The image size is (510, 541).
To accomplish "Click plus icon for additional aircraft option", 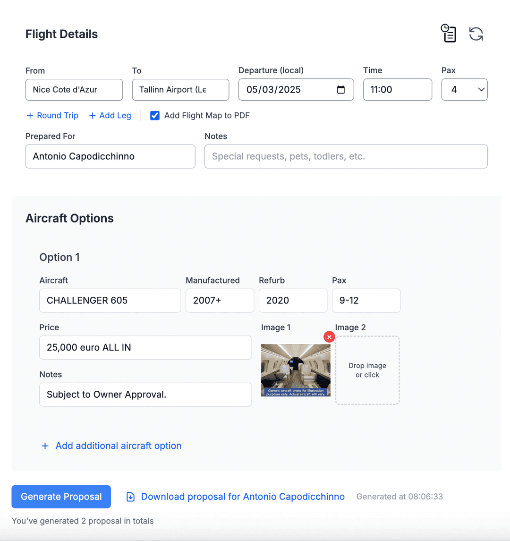I will tap(45, 446).
